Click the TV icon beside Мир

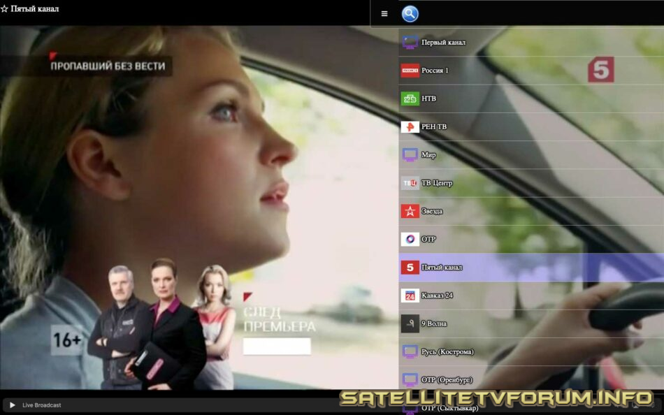click(x=410, y=155)
